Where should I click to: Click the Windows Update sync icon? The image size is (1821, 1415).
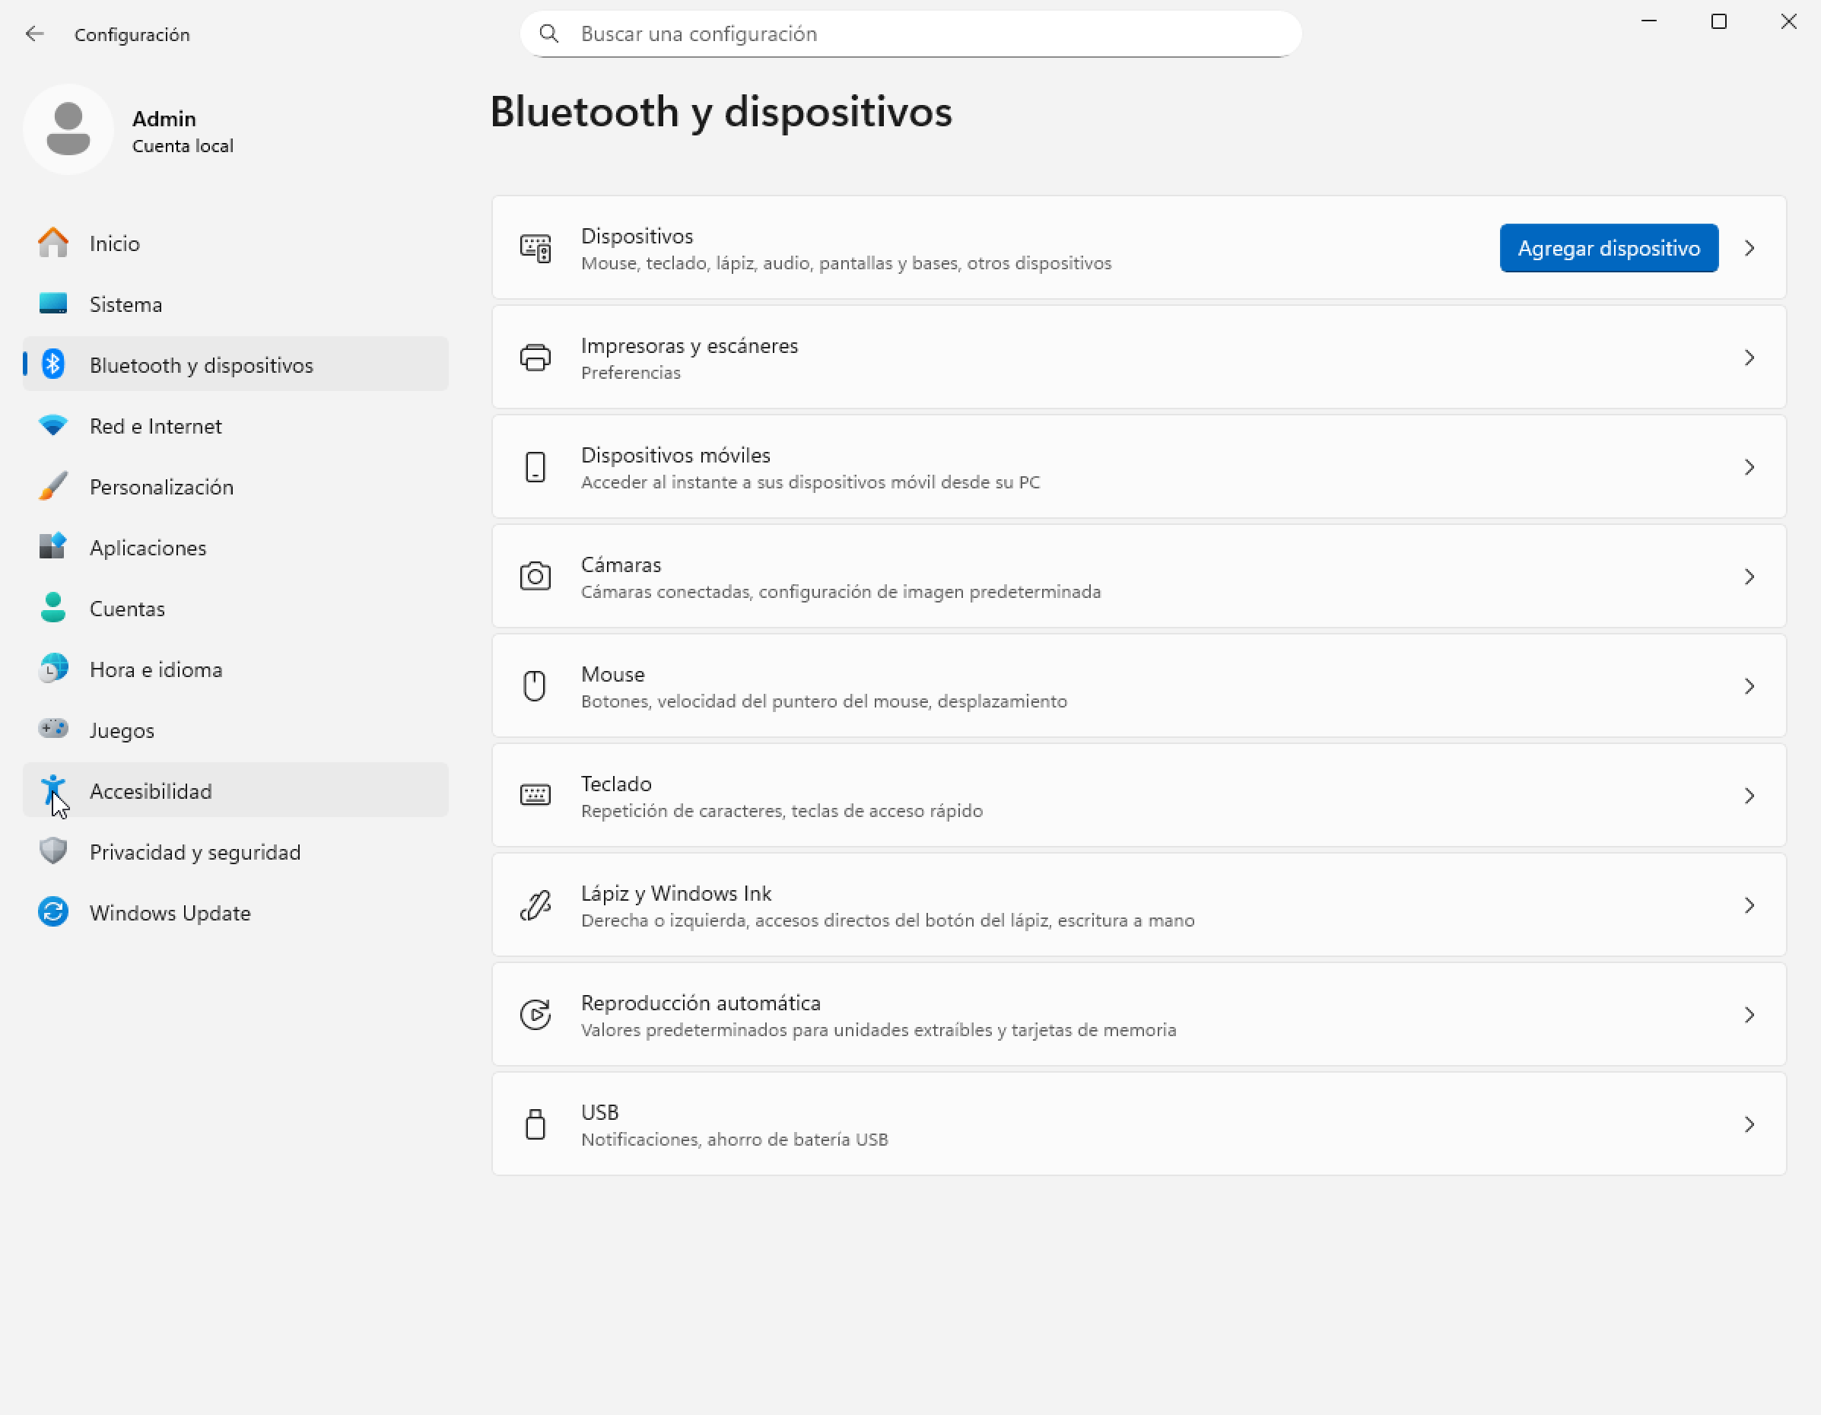(53, 912)
